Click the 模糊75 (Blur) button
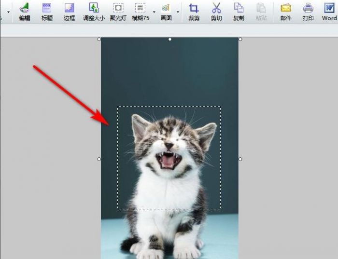 [140, 11]
